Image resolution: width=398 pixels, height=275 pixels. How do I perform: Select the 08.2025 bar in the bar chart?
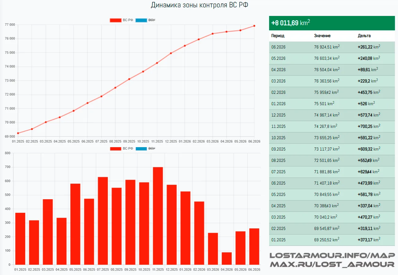[x=117, y=226]
